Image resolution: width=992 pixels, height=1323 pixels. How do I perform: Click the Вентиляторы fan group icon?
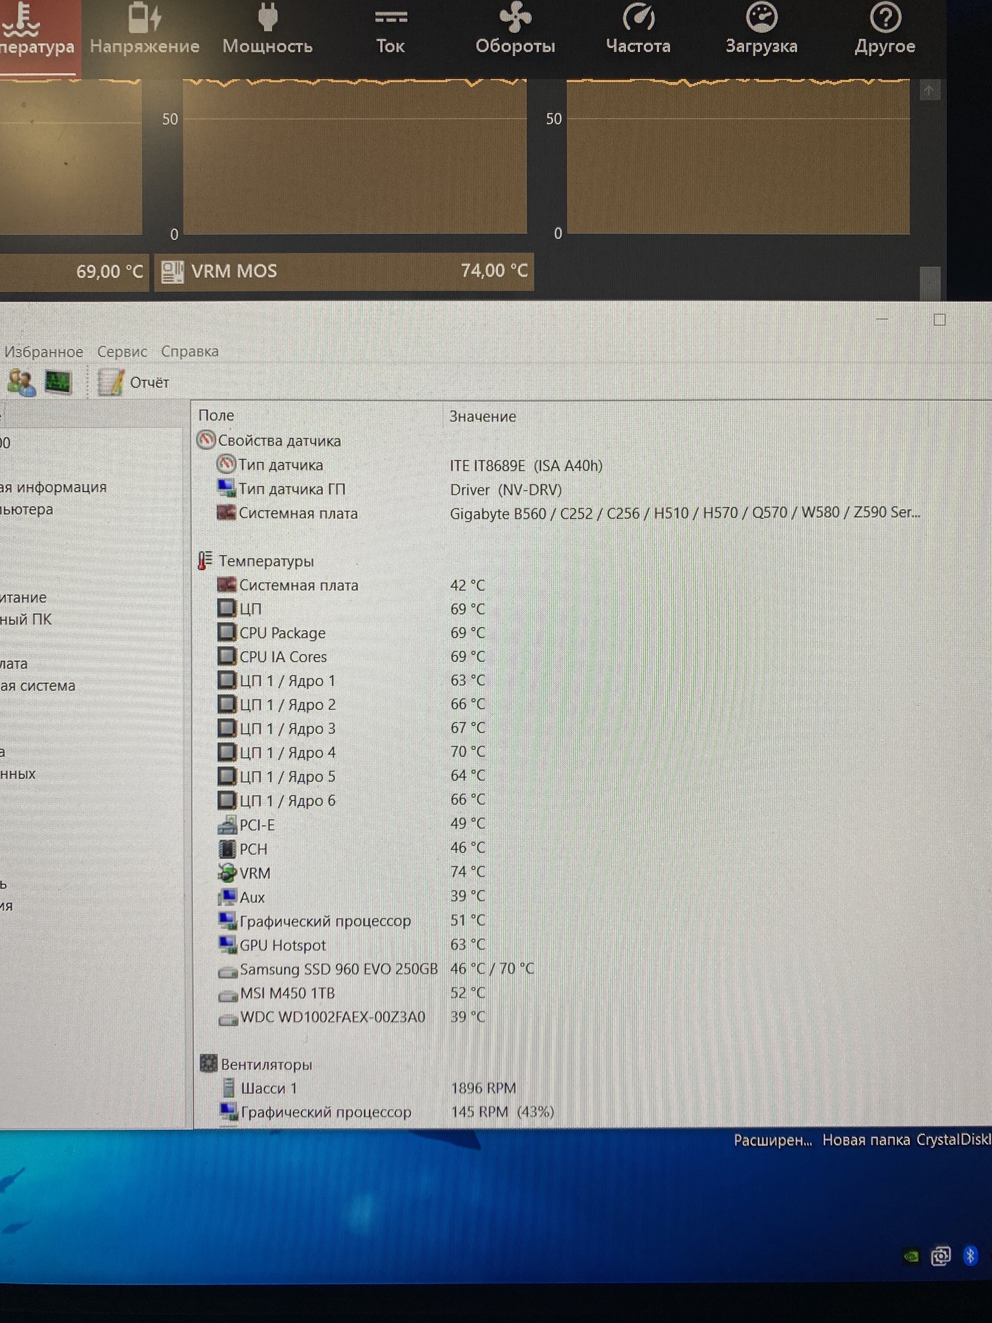click(x=208, y=1063)
